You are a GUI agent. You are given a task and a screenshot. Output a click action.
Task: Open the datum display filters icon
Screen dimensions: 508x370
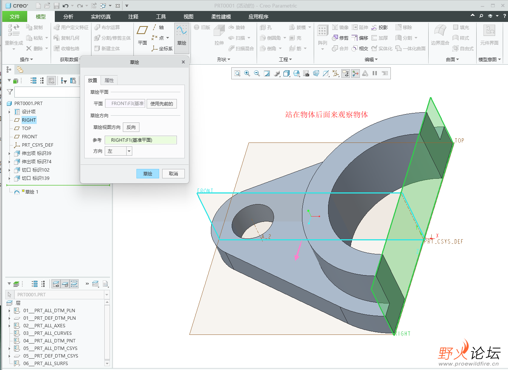[x=336, y=73]
